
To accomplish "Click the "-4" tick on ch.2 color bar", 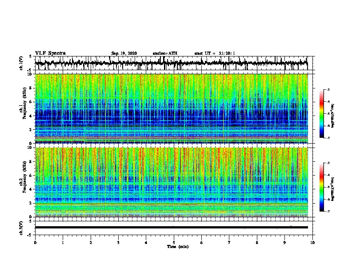I will tap(328, 175).
